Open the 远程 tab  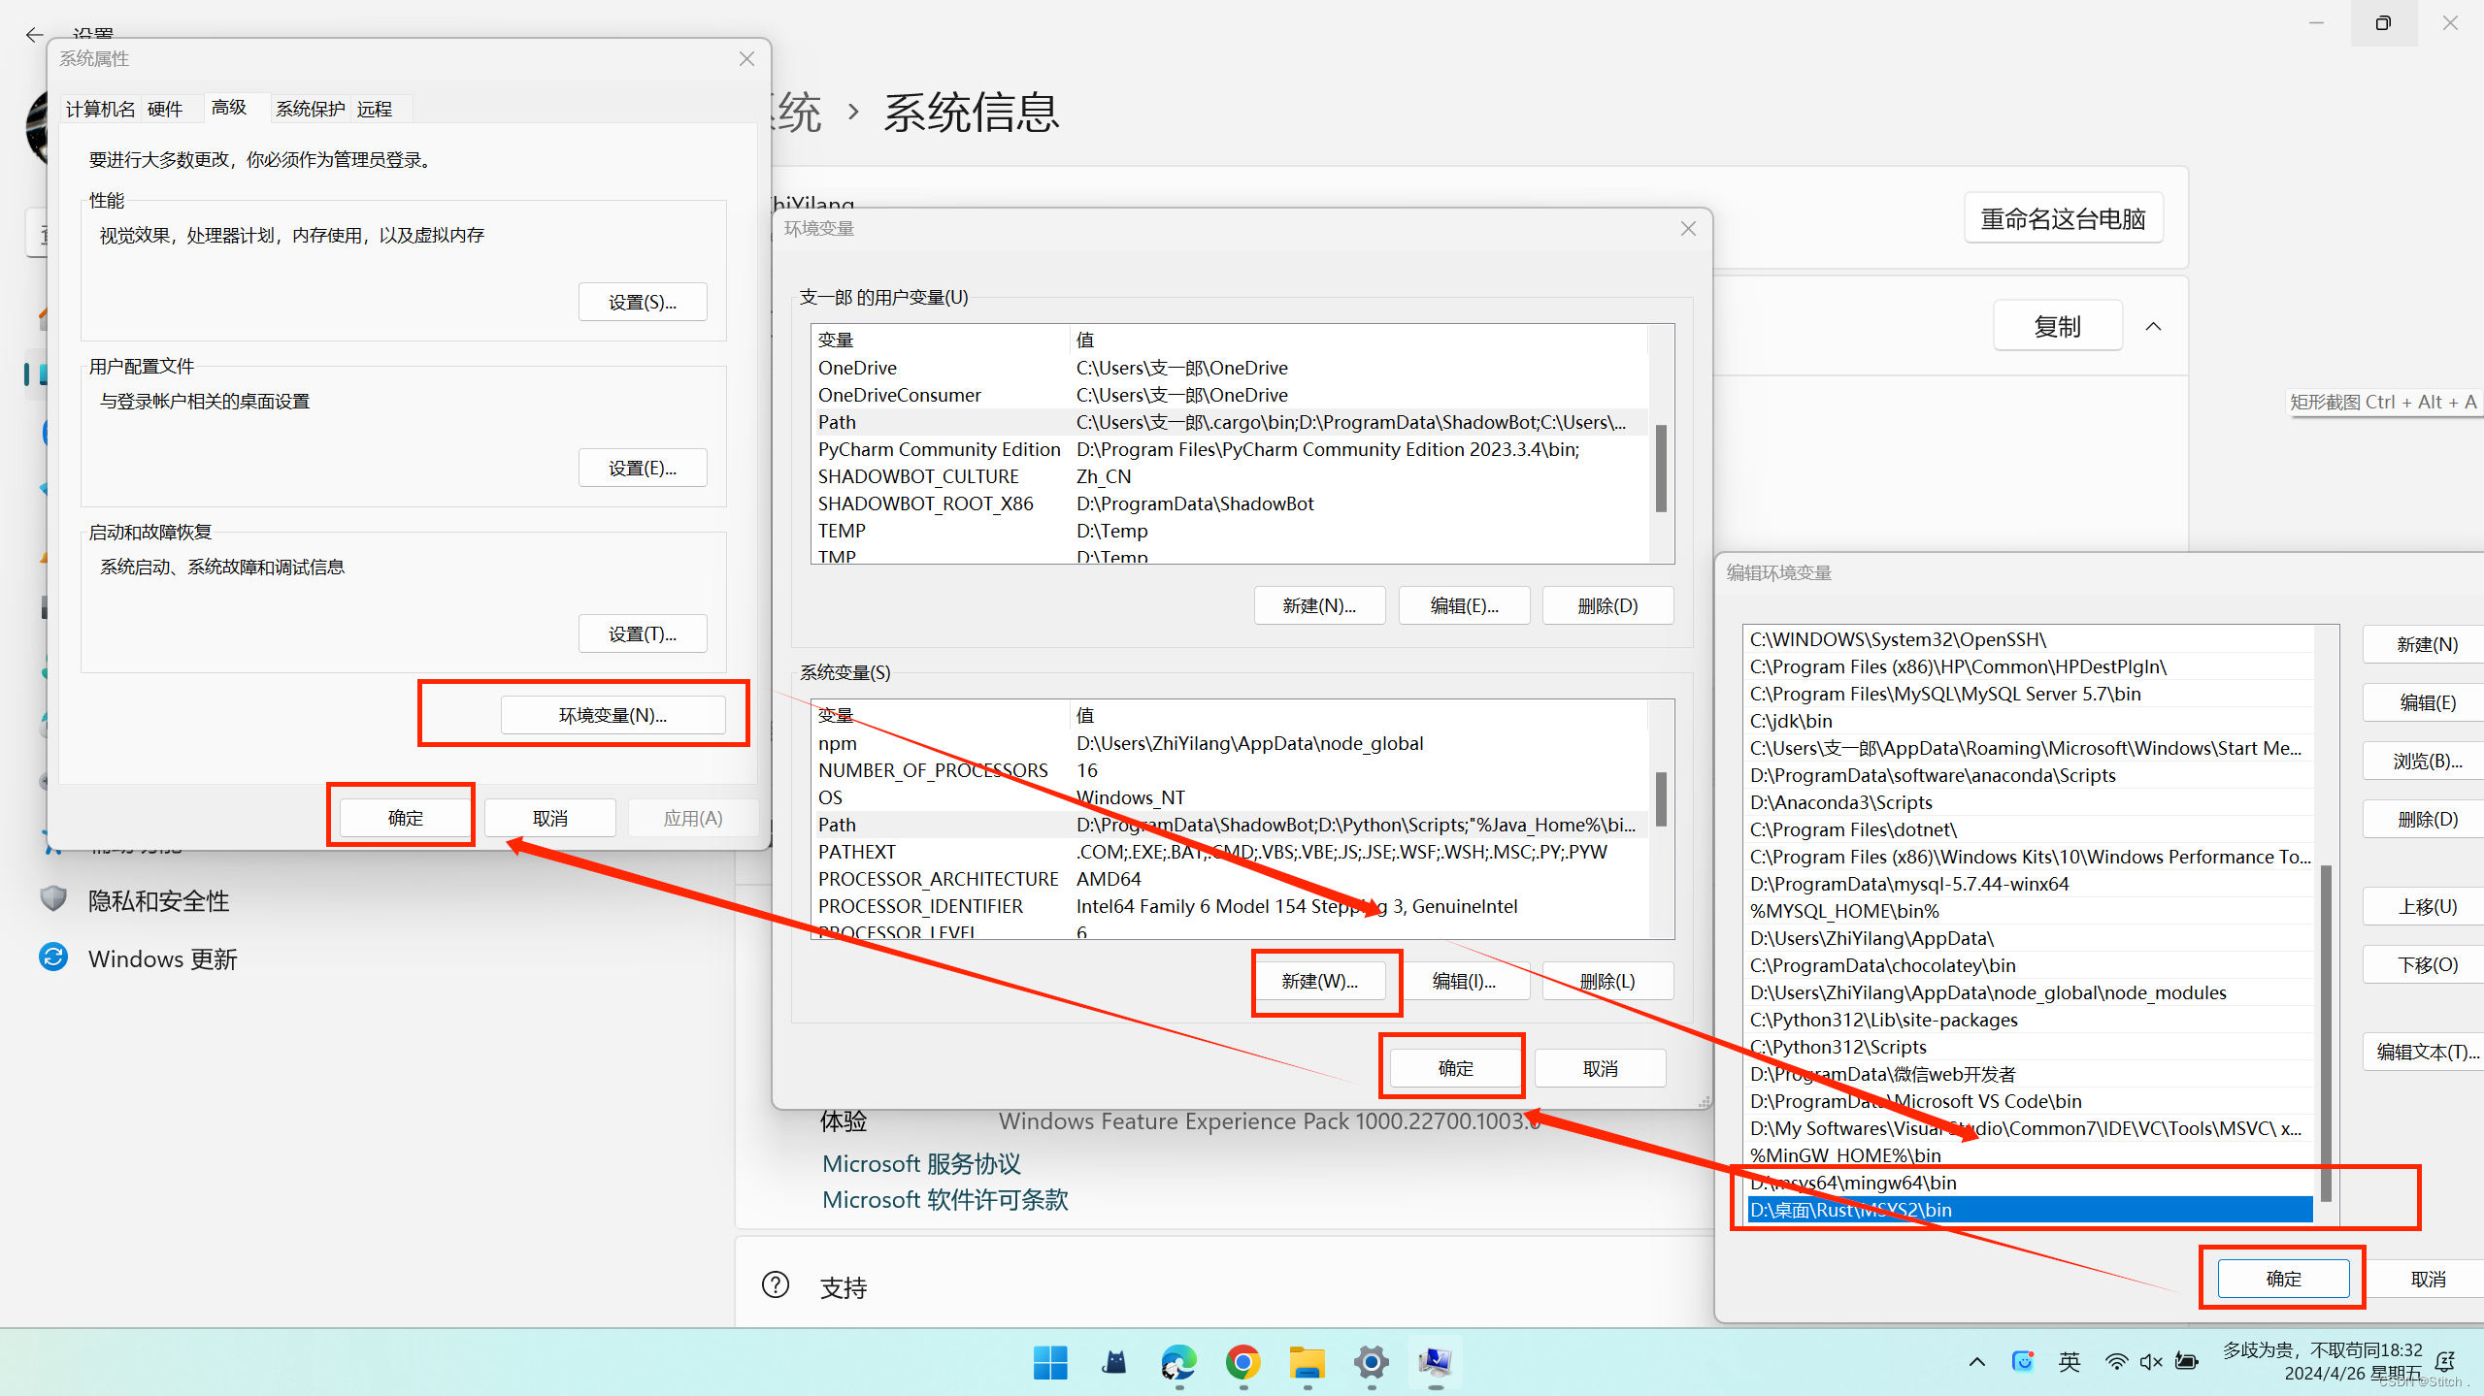pos(375,109)
